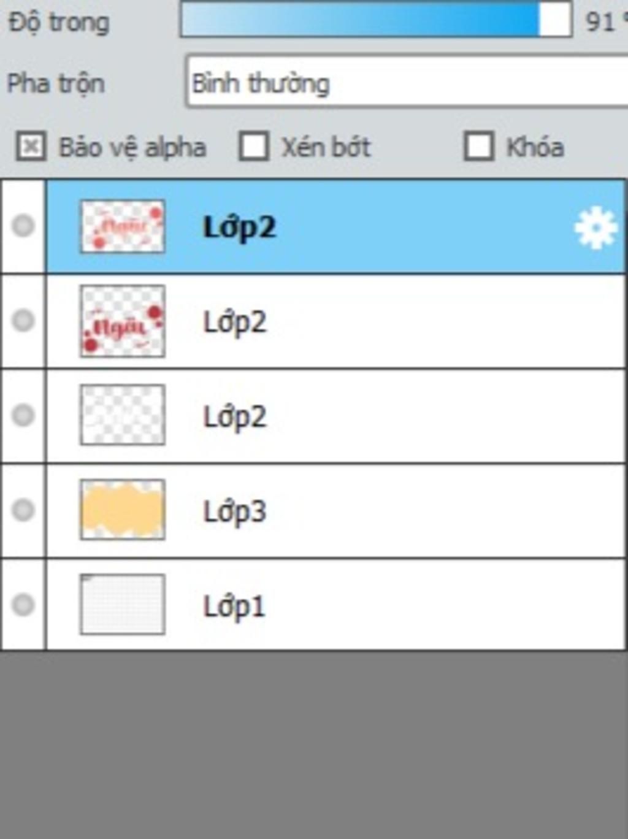Toggle visibility dot of highlighted Lớp2 layer
This screenshot has width=628, height=839.
[23, 226]
